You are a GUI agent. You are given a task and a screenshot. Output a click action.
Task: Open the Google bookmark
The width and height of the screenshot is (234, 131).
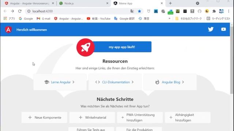26,19
